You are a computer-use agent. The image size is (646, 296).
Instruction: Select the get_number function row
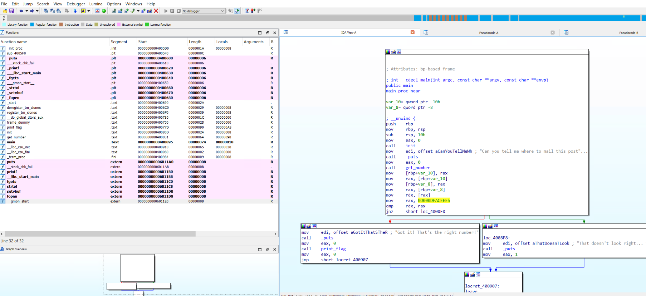[139, 137]
